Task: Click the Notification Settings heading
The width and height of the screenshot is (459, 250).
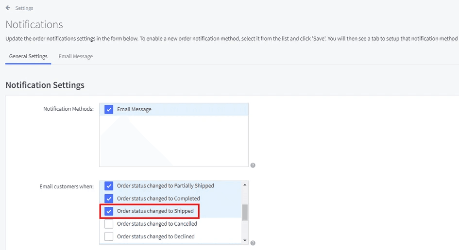Action: (45, 85)
